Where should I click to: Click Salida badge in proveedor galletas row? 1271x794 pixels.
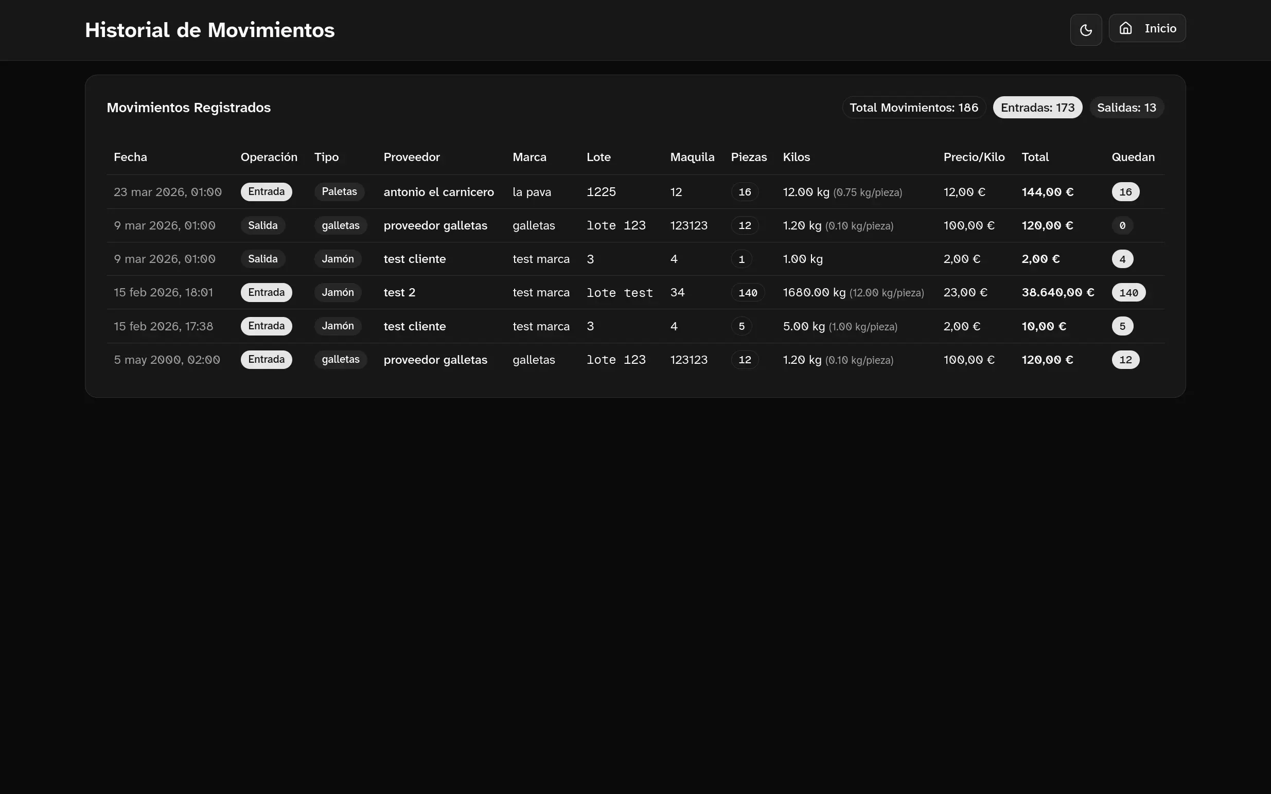click(x=262, y=225)
